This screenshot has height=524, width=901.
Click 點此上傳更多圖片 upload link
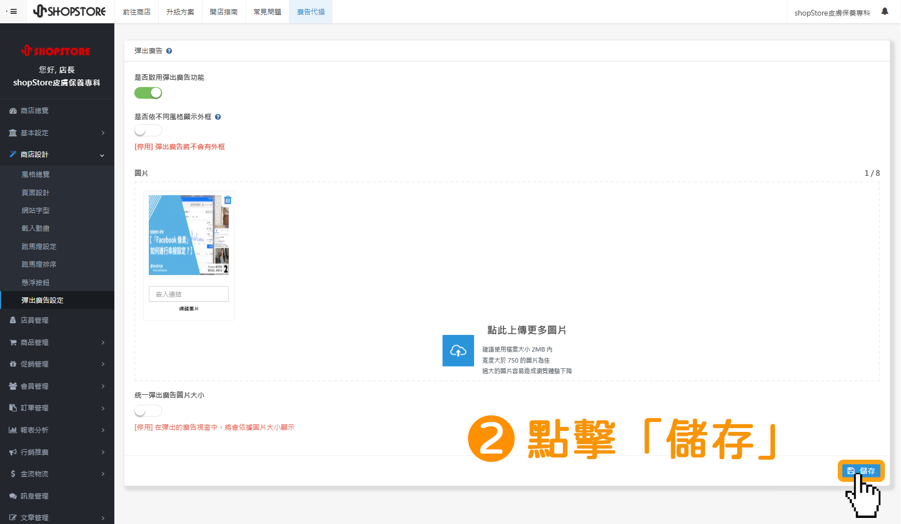pos(527,330)
